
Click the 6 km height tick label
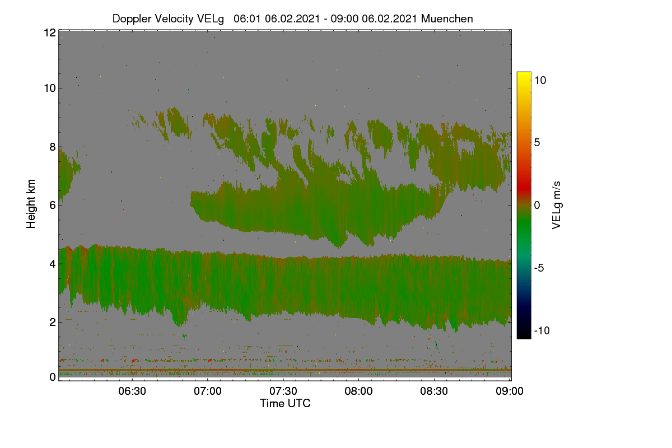point(52,205)
